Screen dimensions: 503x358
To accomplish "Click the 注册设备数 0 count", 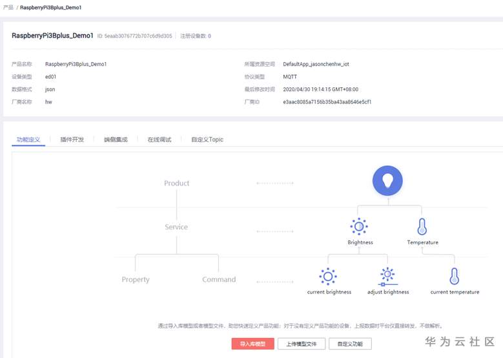I will point(196,36).
